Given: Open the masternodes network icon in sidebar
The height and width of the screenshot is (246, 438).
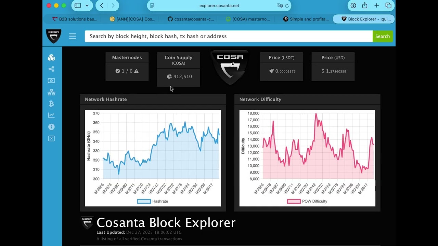Looking at the screenshot, I should (51, 92).
